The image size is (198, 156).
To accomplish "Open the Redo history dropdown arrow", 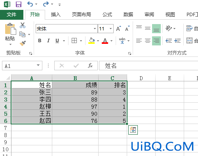I will 52,4.
